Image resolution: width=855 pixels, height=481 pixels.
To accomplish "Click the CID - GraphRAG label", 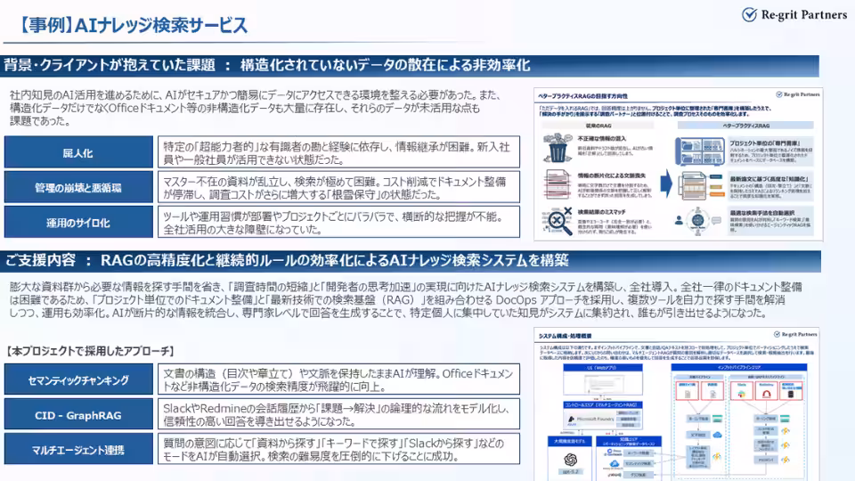I will 78,414.
